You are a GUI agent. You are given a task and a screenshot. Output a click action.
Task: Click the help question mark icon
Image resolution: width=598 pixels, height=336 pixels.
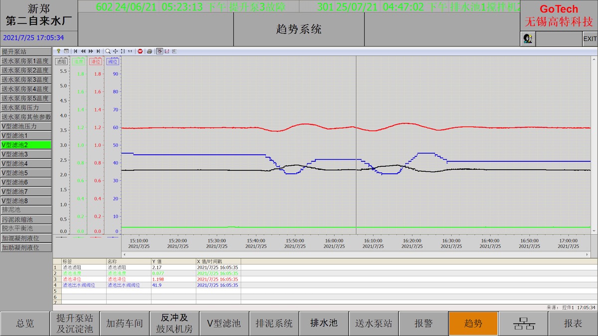click(x=58, y=51)
